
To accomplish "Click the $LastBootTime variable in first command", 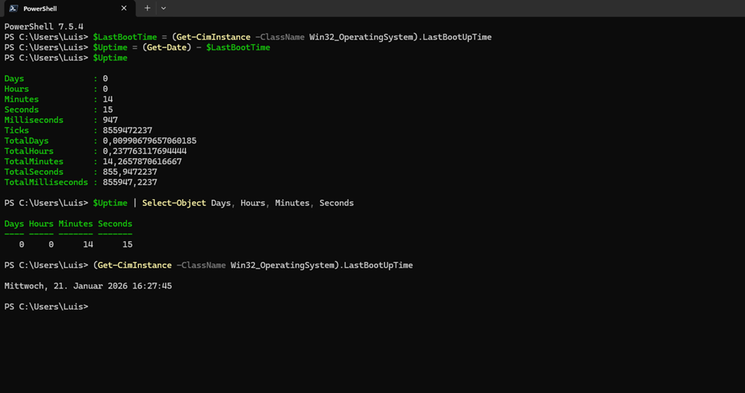I will click(x=125, y=37).
